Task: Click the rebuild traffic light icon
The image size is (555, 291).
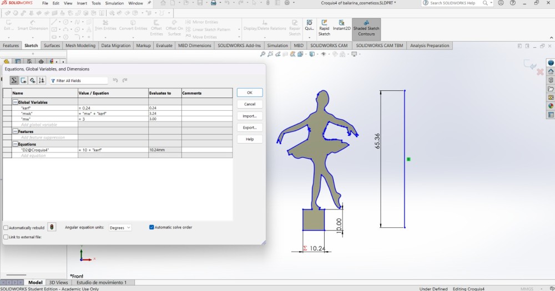Action: [x=52, y=227]
